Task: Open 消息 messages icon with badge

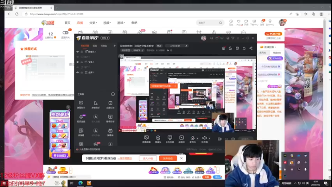Action: point(262,22)
